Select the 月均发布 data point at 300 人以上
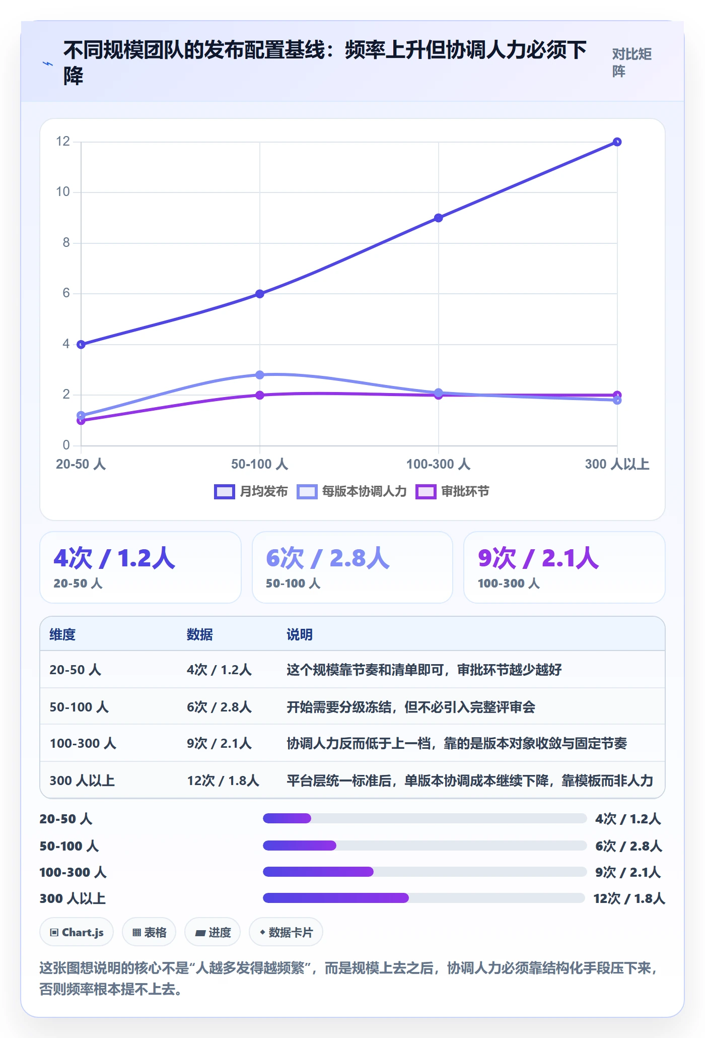The image size is (705, 1038). [617, 142]
